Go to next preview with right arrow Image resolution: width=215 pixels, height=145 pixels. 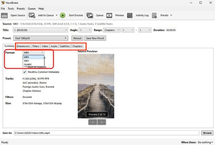tap(101, 122)
